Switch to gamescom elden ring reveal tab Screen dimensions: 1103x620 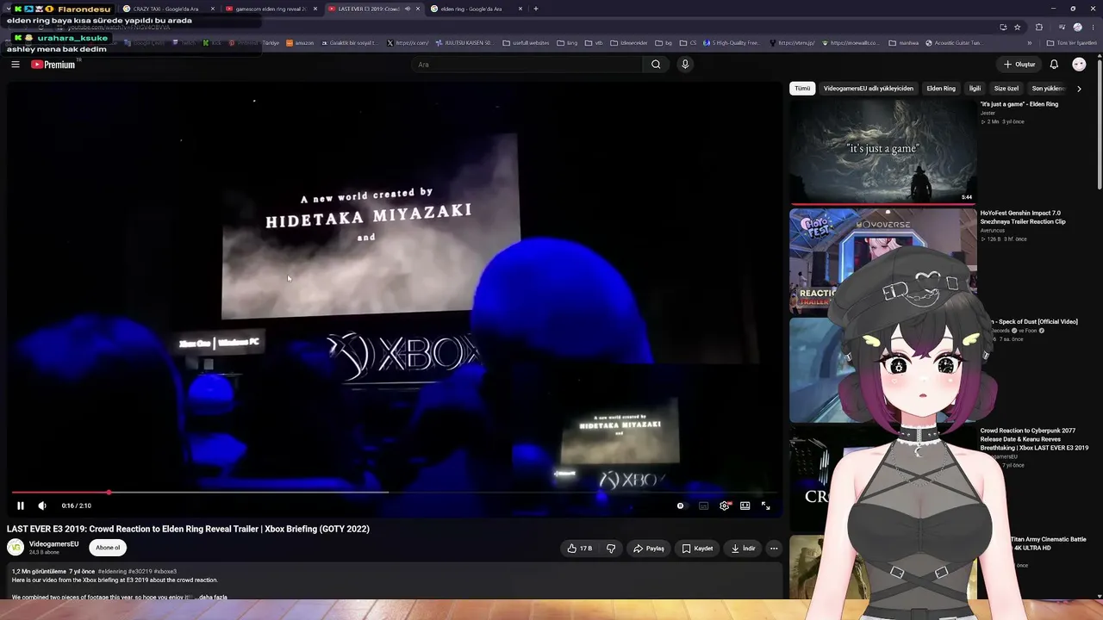(270, 9)
